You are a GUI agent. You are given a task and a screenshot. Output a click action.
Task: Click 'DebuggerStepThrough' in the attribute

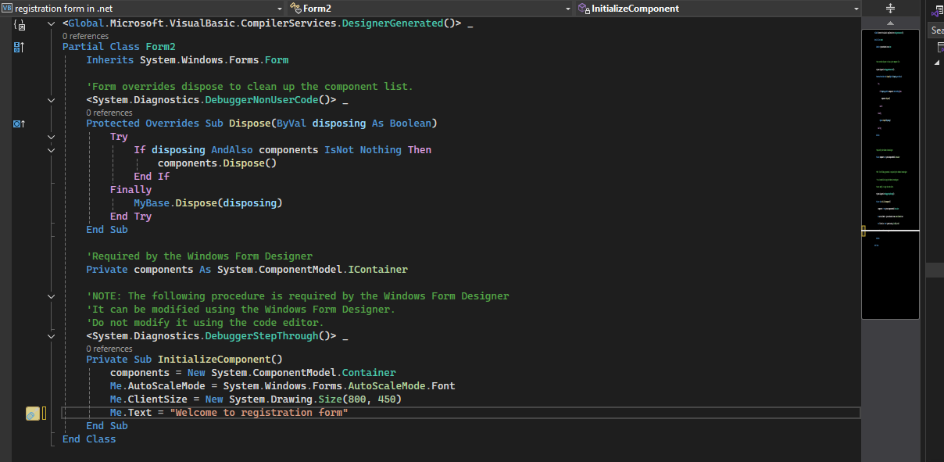point(262,336)
